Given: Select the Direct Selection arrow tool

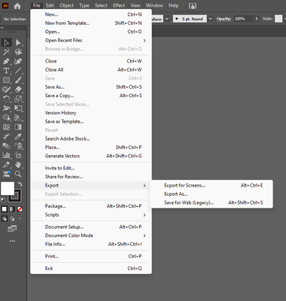Looking at the screenshot, I should (18, 43).
